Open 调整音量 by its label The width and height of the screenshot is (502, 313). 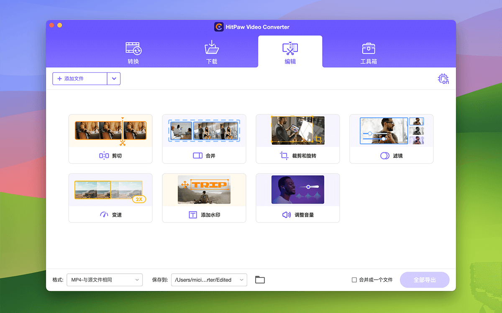point(304,215)
